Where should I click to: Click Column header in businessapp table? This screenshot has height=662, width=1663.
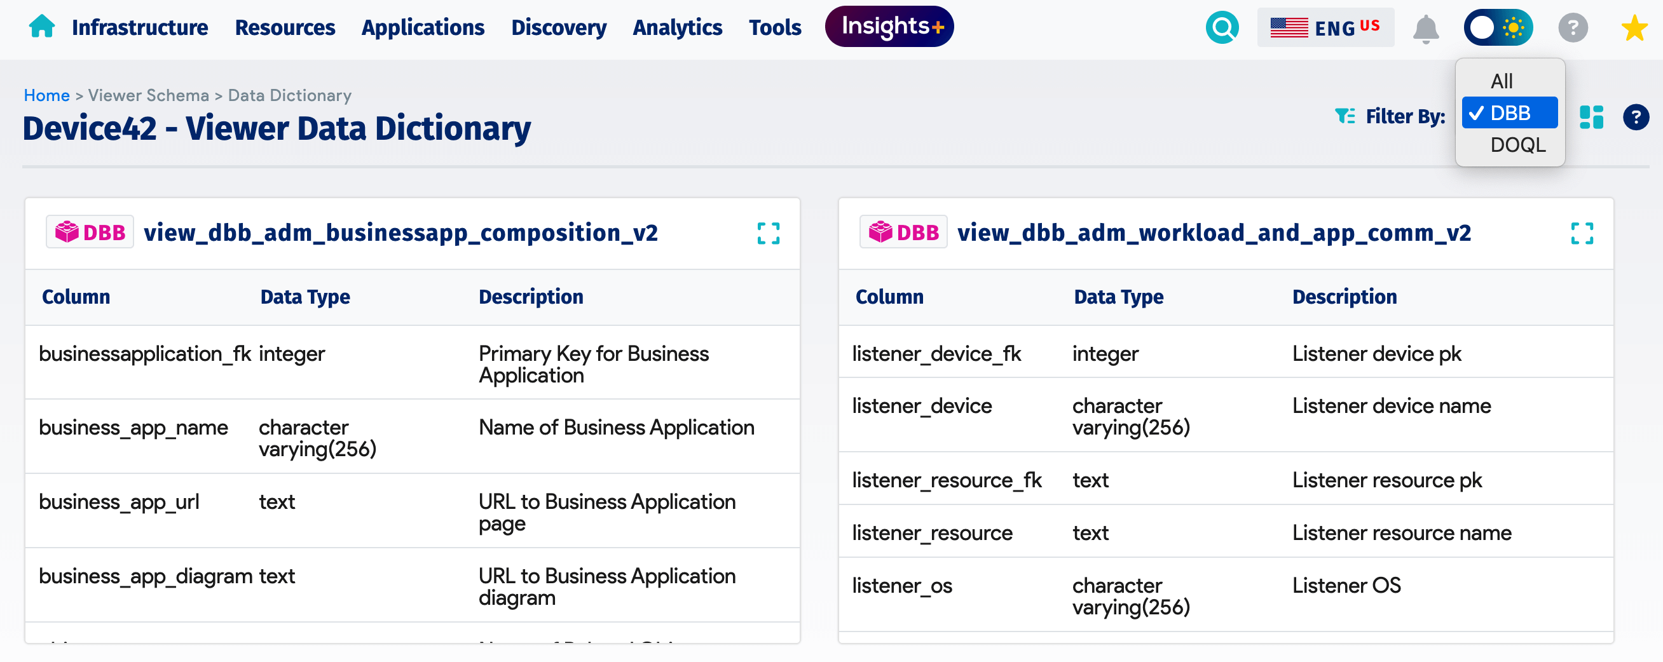76,297
